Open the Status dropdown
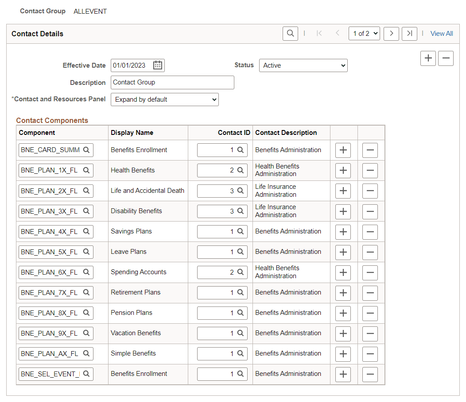This screenshot has width=466, height=402. click(303, 65)
